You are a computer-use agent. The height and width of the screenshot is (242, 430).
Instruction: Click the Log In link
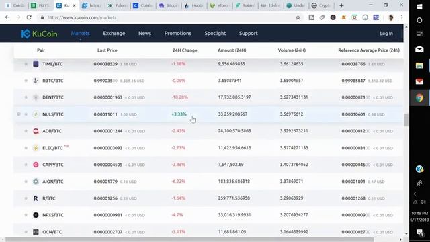click(x=386, y=34)
